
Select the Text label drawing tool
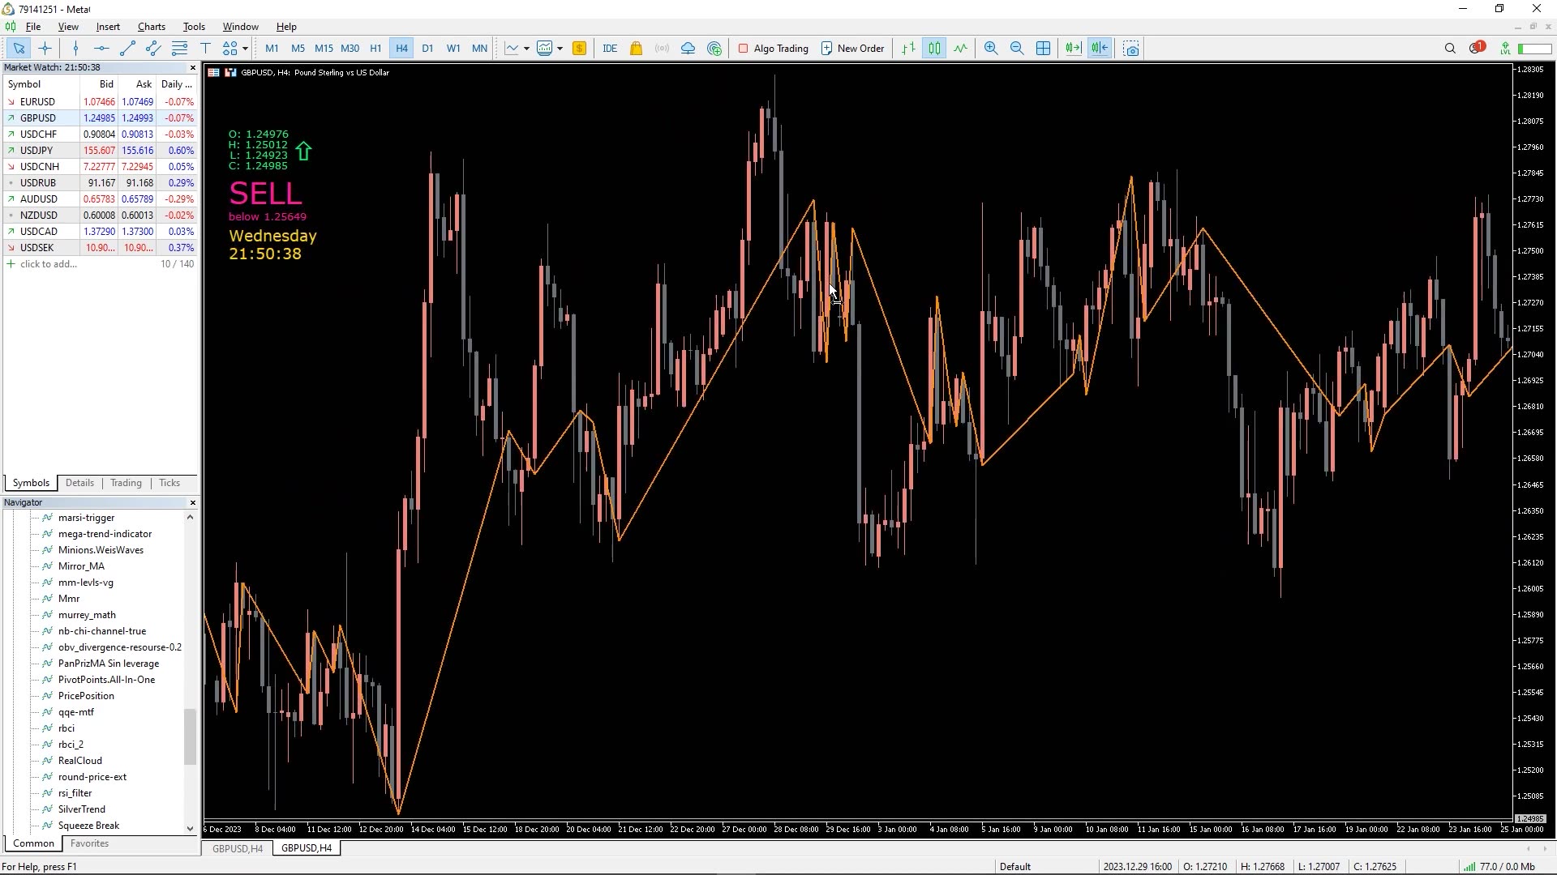[205, 48]
